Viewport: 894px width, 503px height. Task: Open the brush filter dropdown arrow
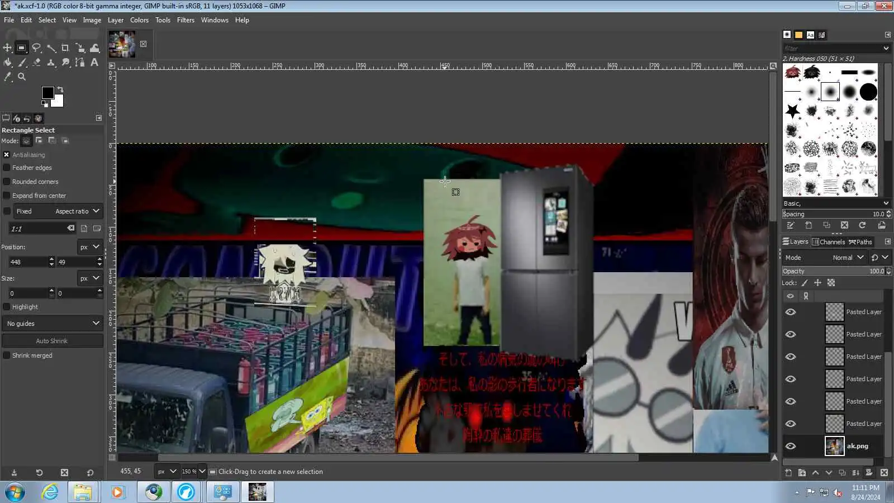886,48
